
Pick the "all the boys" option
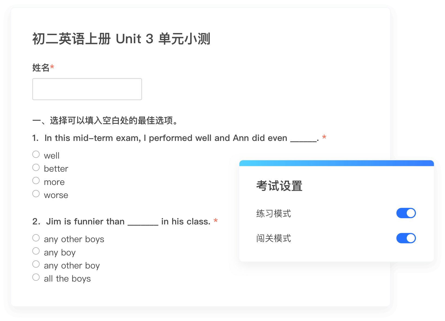(x=36, y=277)
